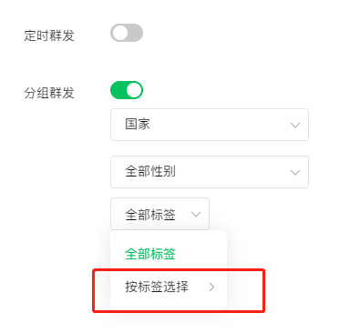Image resolution: width=360 pixels, height=333 pixels.
Task: Enable the 定时群发 toggle switch
Action: pos(127,33)
